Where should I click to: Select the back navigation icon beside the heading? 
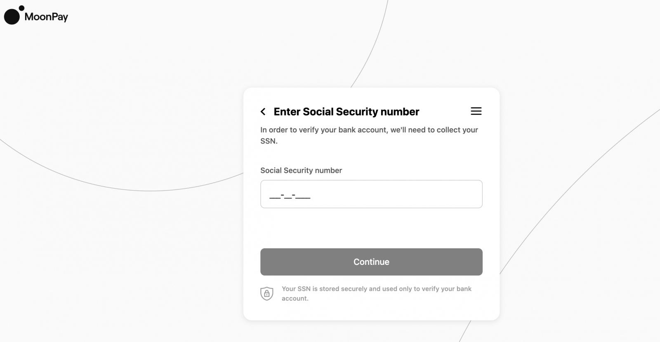click(x=263, y=111)
